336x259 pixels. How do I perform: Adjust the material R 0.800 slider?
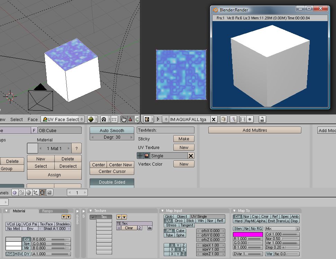[52, 239]
